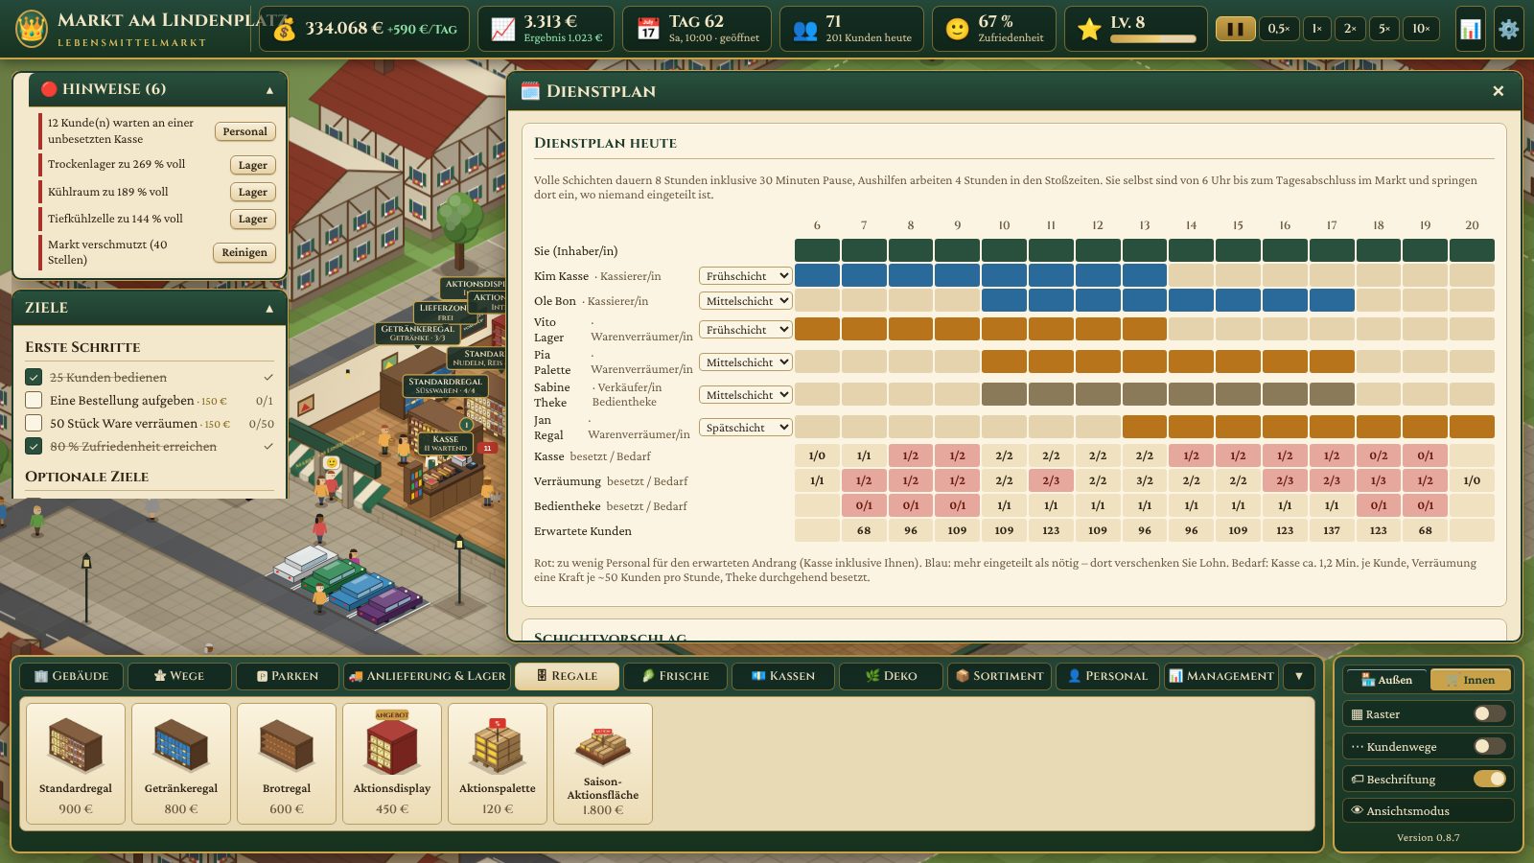Check 'Eine Bestellung aufgeben' goal checkbox
The width and height of the screenshot is (1534, 863).
34,400
